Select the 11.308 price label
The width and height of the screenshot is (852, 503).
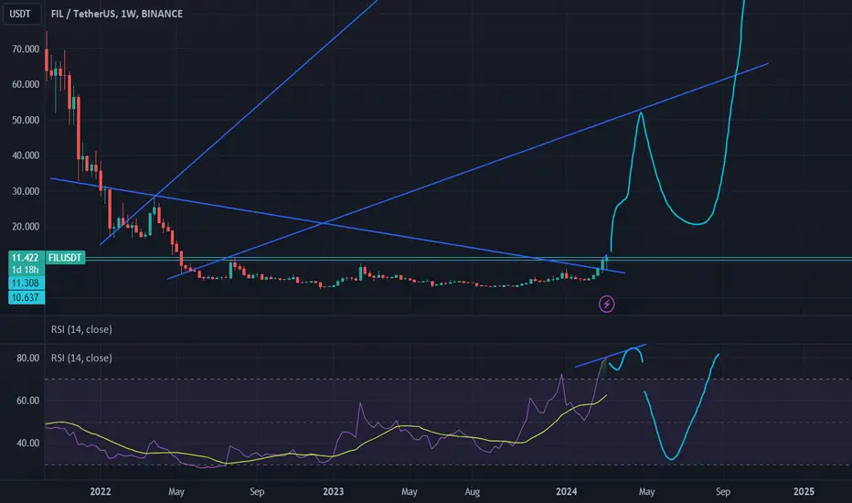pyautogui.click(x=26, y=283)
